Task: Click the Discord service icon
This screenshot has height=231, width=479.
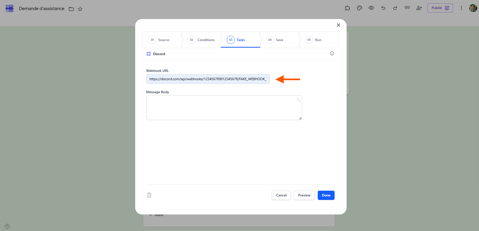Action: (149, 54)
